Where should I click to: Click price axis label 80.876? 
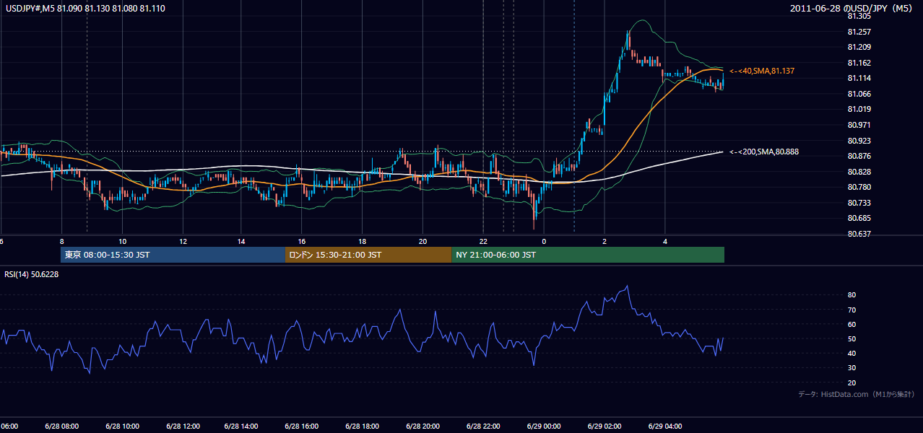click(x=859, y=156)
